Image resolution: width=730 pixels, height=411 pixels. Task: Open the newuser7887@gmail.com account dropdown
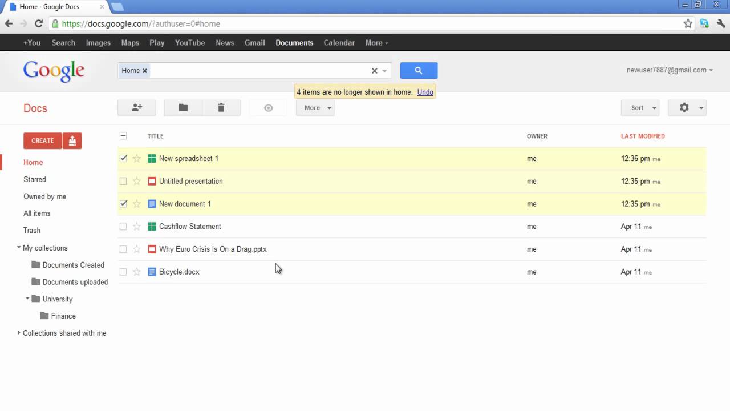670,70
